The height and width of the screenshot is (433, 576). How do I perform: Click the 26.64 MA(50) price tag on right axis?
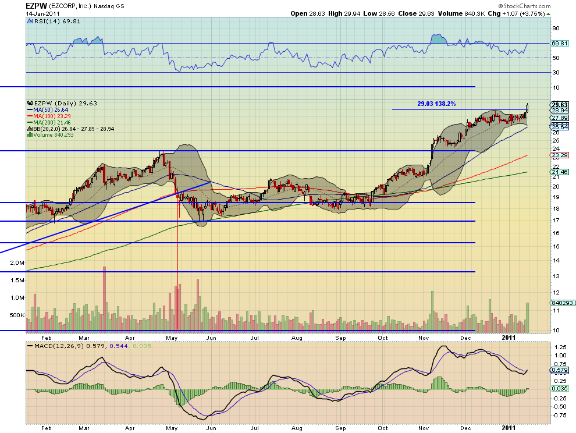560,127
